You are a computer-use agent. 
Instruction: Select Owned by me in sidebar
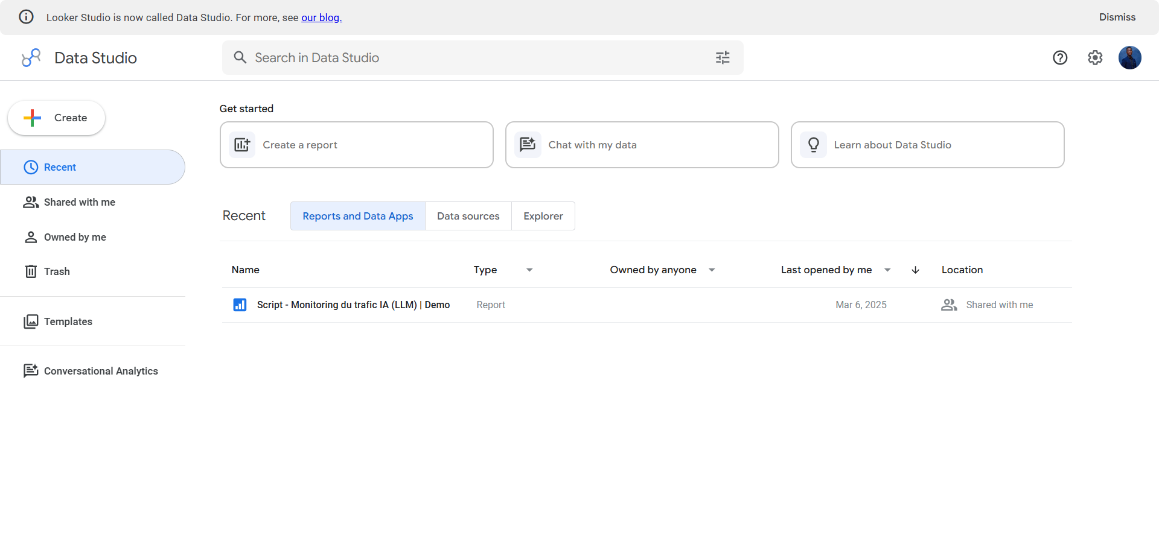coord(92,237)
